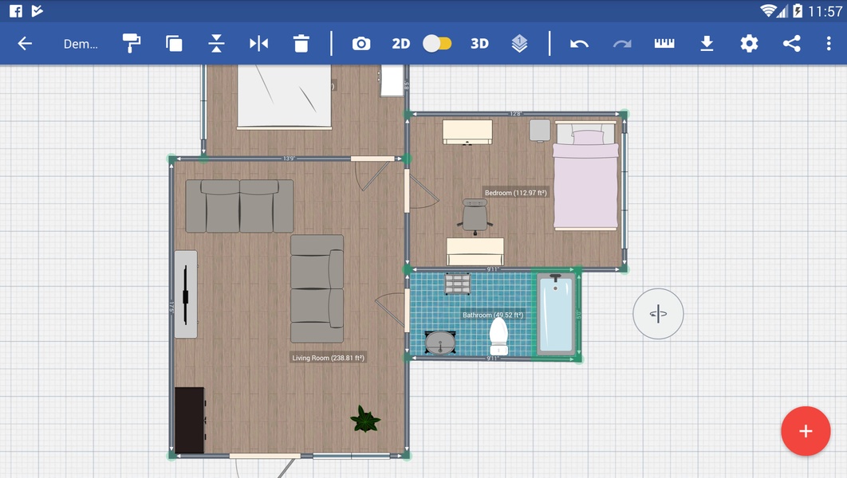Add a new item with red plus button
The image size is (847, 478).
pos(806,431)
